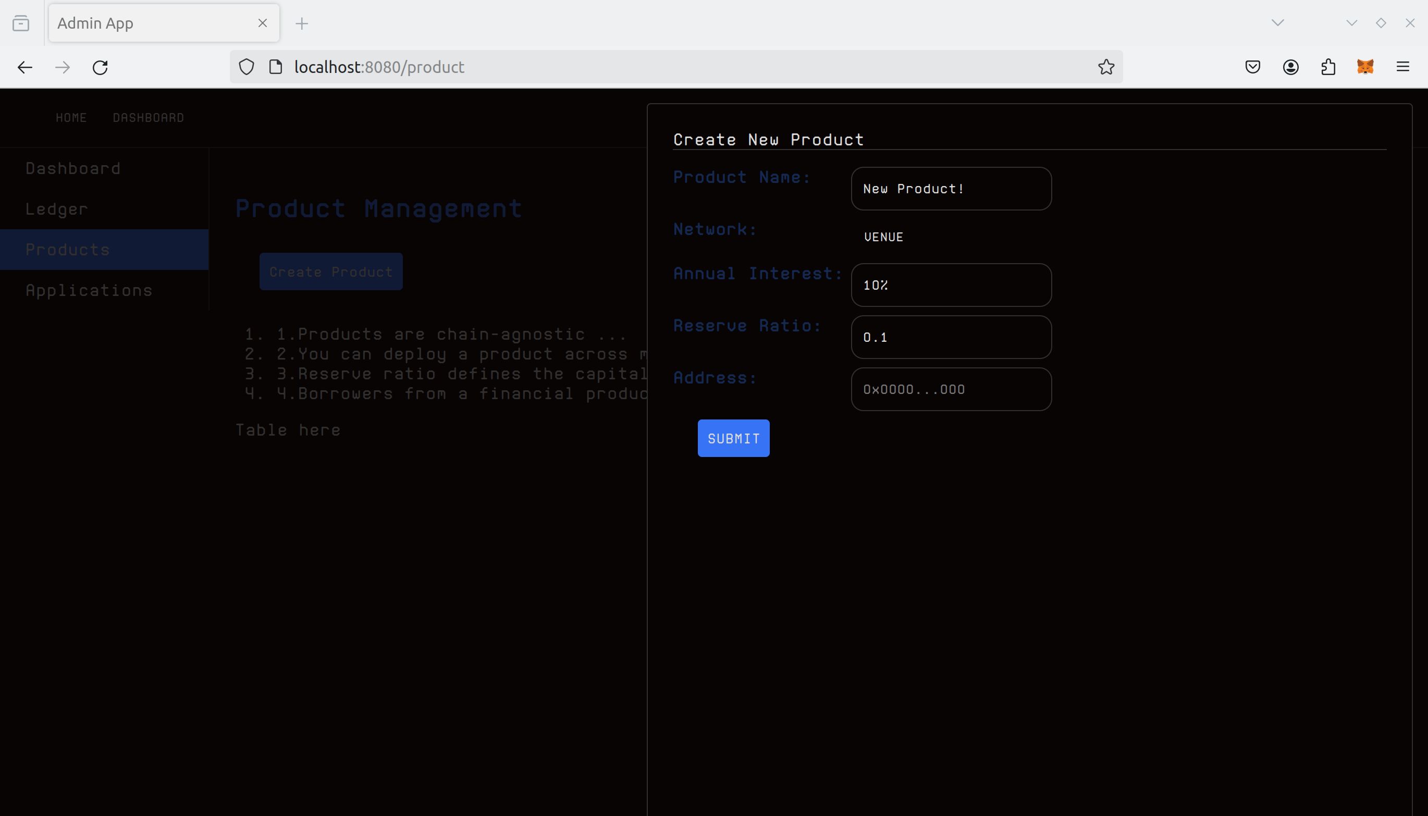Viewport: 1428px width, 816px height.
Task: Select the Admin App tab
Action: 164,23
